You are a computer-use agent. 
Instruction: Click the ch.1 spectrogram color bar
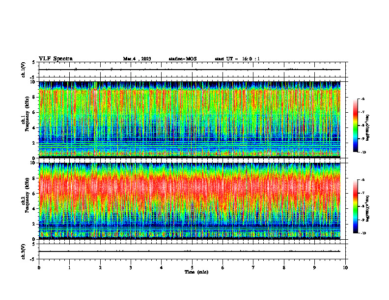[356, 125]
